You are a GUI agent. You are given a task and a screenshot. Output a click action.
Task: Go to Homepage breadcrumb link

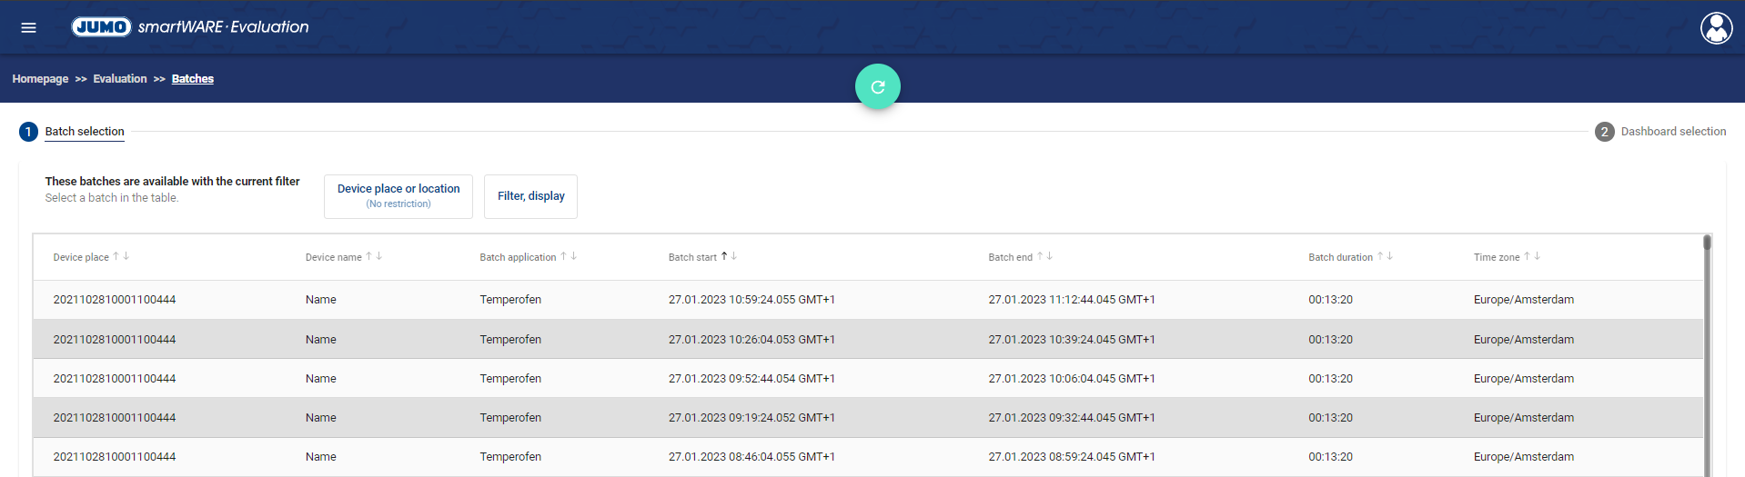40,79
